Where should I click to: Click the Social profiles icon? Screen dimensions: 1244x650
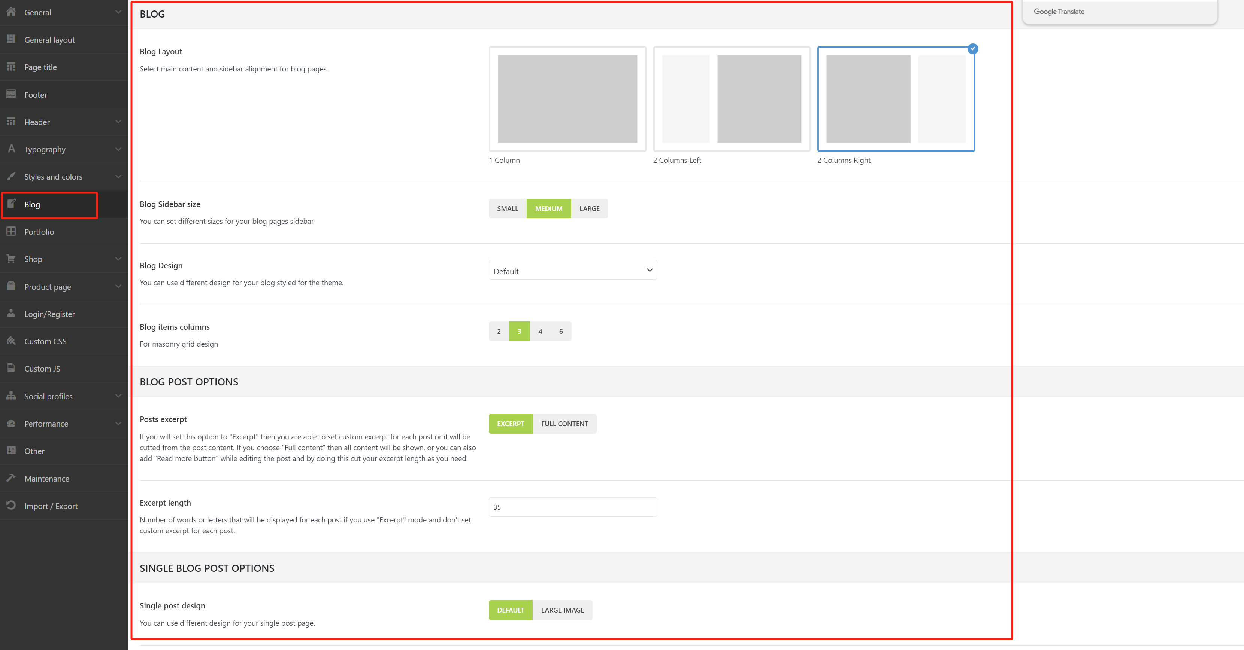pos(12,396)
